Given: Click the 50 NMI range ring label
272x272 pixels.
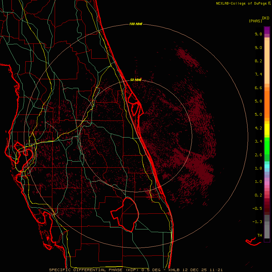Looking at the screenshot, I should click(x=136, y=80).
